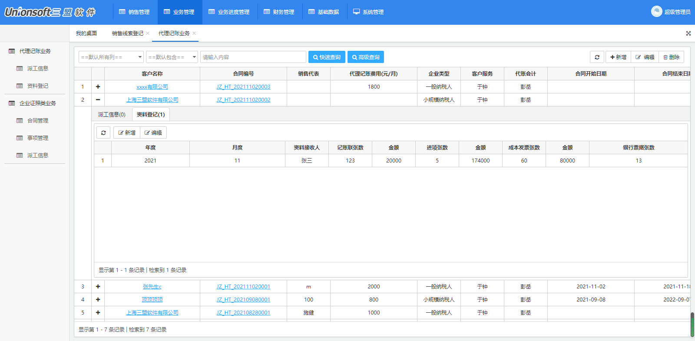Open contract link JZ_HT_202108280001
Image resolution: width=695 pixels, height=341 pixels.
pos(243,313)
